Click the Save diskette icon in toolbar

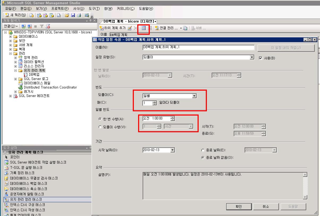point(73,15)
